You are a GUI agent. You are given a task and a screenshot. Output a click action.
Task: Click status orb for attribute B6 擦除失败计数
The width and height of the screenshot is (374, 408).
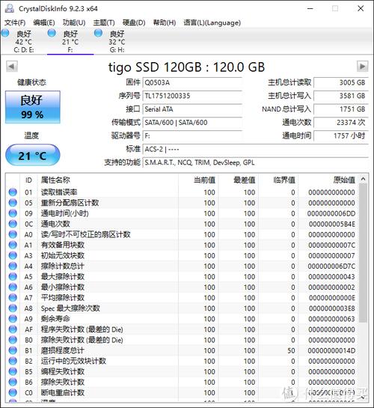tap(13, 382)
